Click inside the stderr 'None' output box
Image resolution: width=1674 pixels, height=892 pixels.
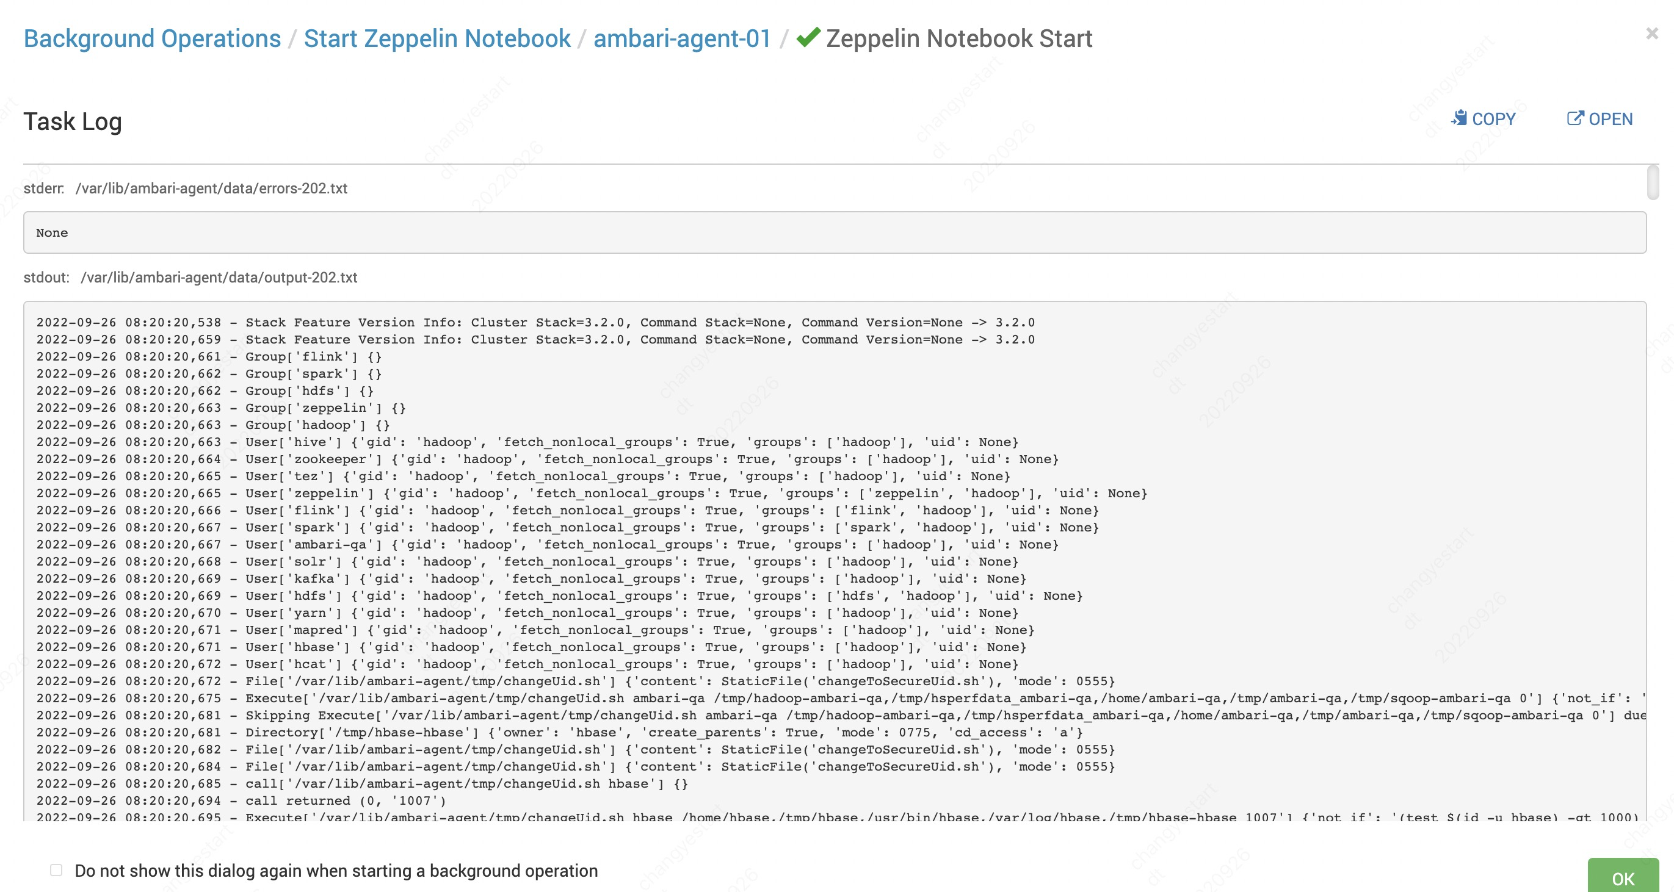835,232
